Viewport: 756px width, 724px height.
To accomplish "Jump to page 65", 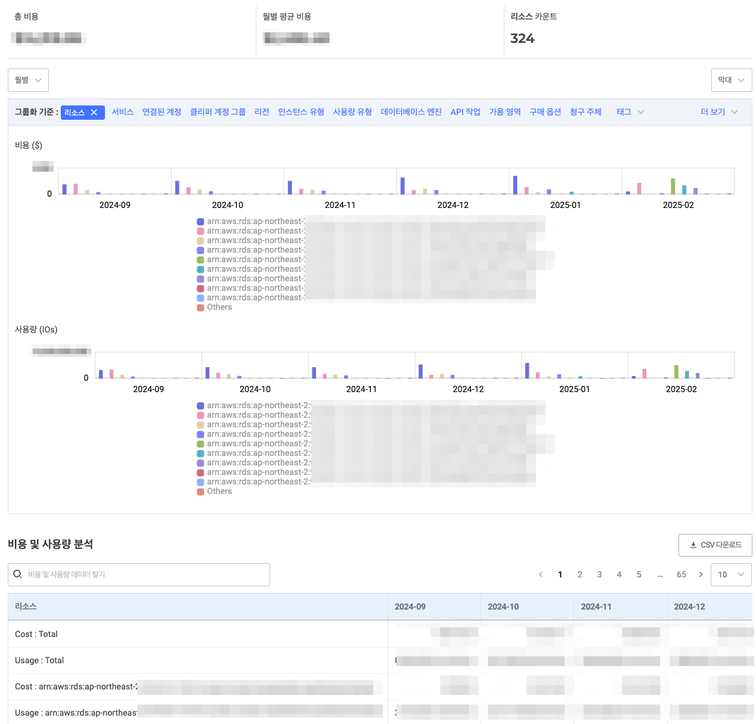I will tap(681, 574).
